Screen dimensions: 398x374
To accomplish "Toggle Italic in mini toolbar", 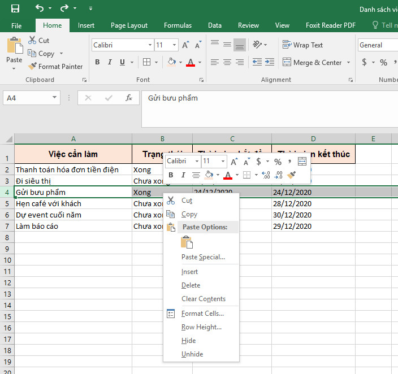I will (183, 175).
